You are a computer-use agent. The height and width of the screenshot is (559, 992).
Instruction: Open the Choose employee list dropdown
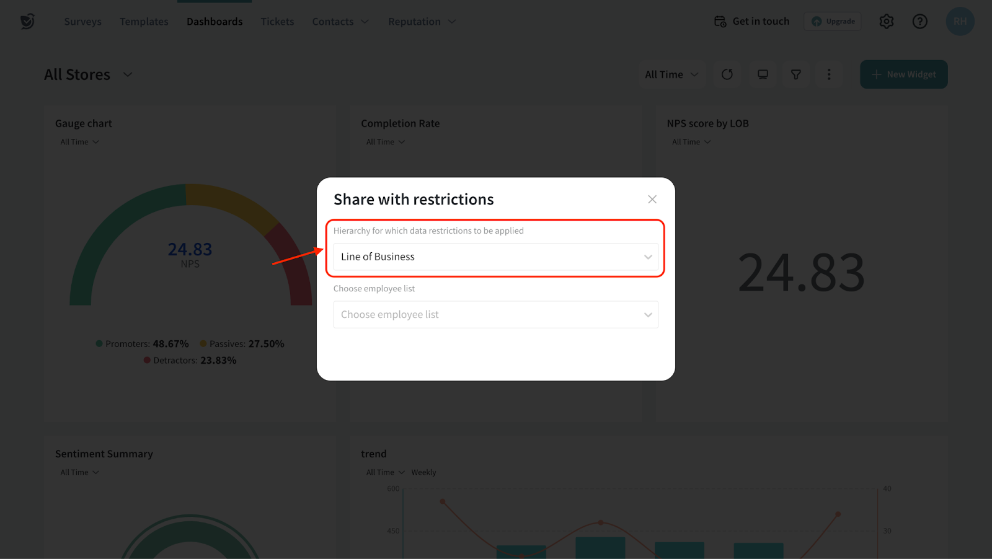point(495,315)
